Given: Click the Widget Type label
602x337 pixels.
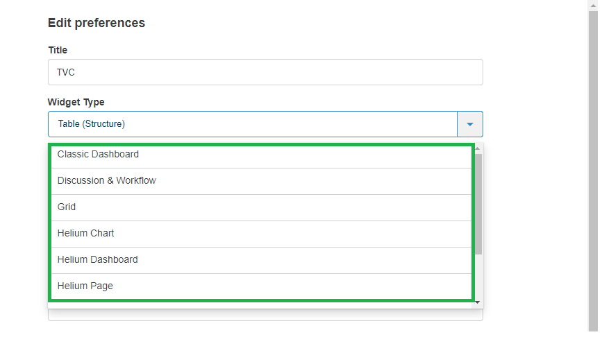Looking at the screenshot, I should pyautogui.click(x=76, y=102).
